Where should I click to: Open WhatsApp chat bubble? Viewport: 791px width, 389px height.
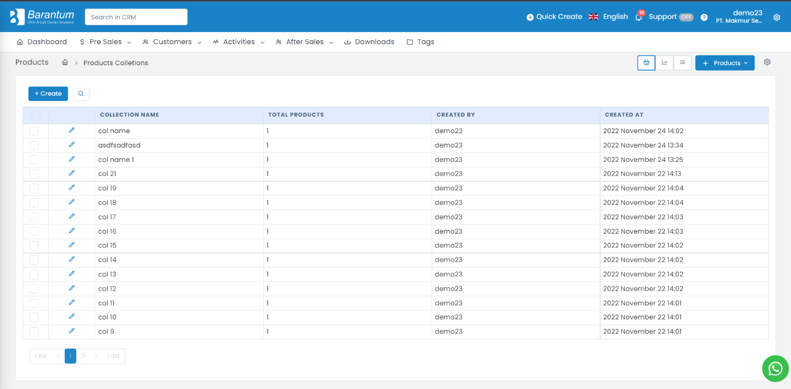pyautogui.click(x=776, y=369)
